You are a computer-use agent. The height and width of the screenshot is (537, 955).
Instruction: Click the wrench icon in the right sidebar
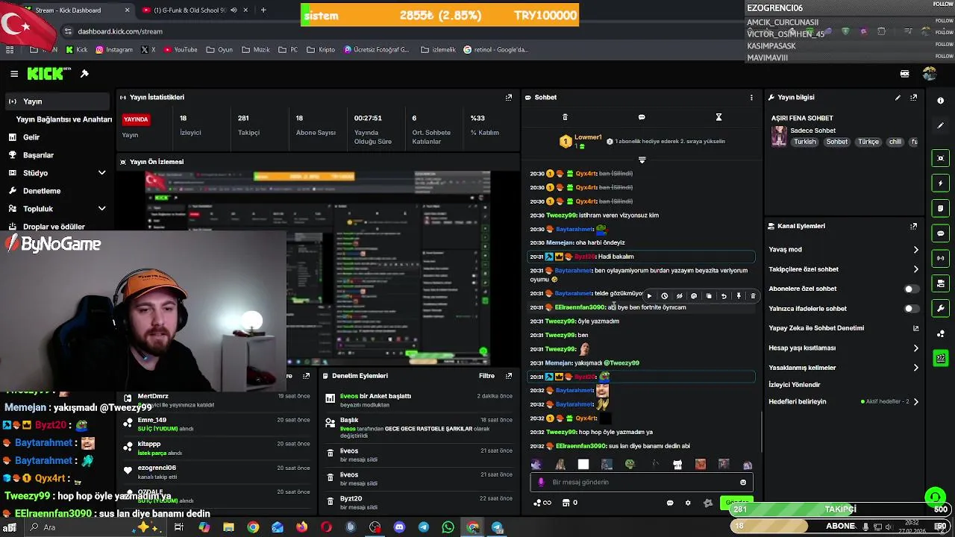tap(940, 308)
